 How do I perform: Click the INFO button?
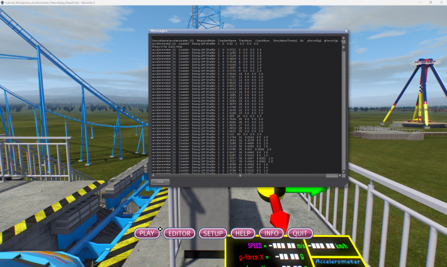point(271,234)
